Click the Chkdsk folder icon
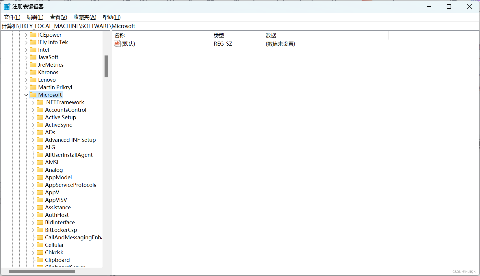Viewport: 480px width, 276px height. coord(40,252)
